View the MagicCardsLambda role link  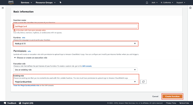[x=26, y=85]
